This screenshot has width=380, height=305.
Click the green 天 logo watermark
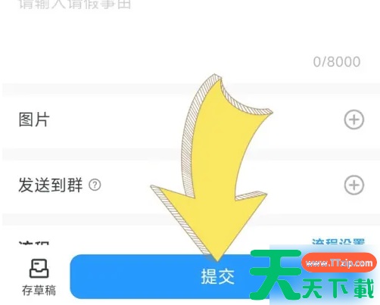(x=276, y=274)
